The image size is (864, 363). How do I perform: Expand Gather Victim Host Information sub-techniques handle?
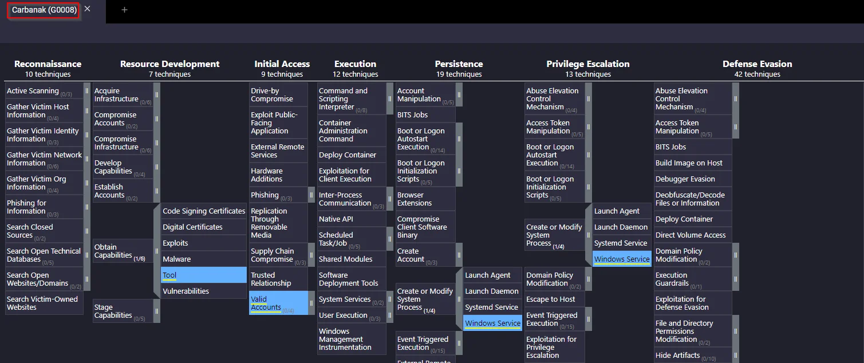87,111
